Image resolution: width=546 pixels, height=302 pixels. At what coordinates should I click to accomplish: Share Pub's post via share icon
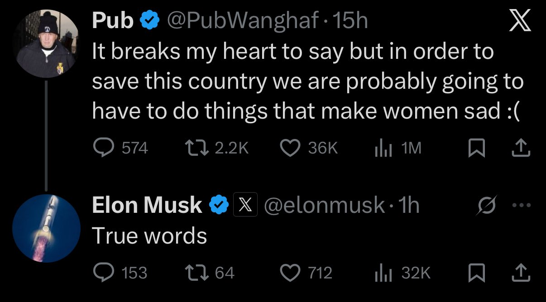click(x=521, y=148)
